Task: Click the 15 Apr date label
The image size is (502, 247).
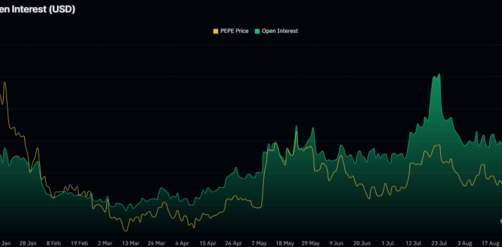Action: click(208, 244)
